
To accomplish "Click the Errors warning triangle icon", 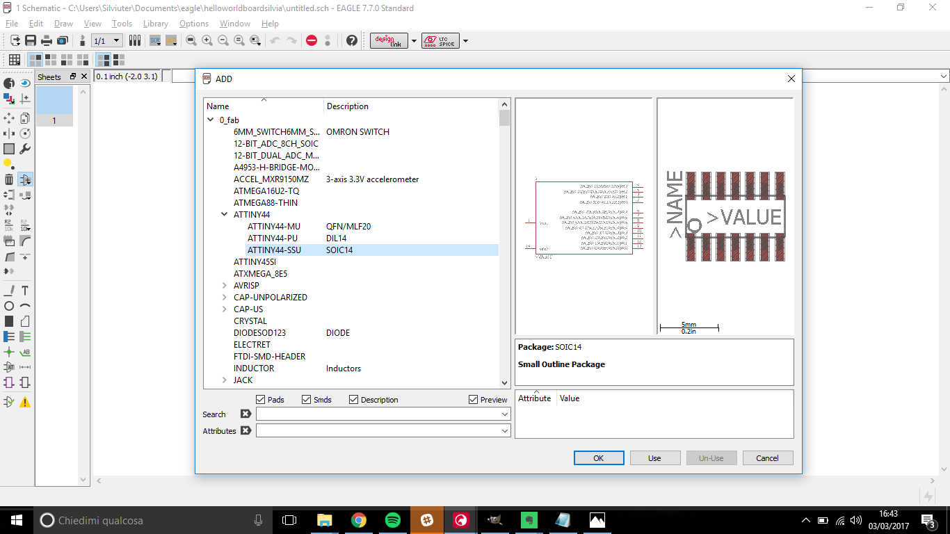I will point(25,402).
